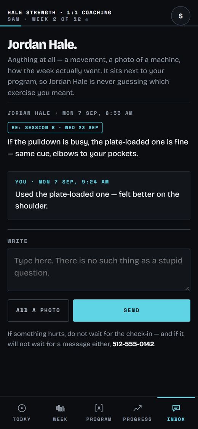This screenshot has height=429, width=198.
Task: Click the header progress bar
Action: (x=99, y=26)
